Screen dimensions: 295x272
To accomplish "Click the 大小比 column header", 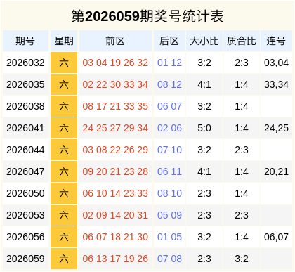I will point(204,41).
